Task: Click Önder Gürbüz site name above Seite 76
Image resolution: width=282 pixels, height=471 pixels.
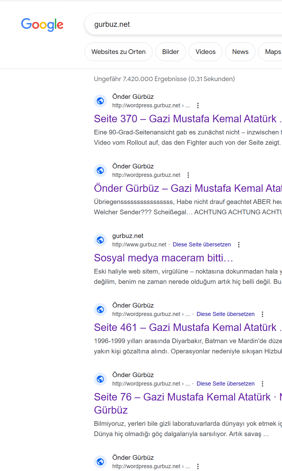Action: (x=133, y=375)
